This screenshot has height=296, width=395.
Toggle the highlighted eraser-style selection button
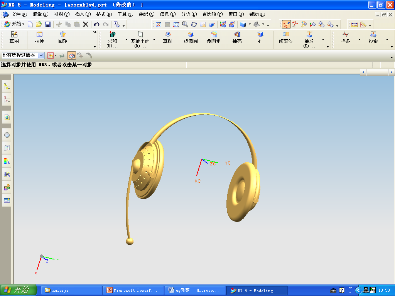tap(71, 55)
